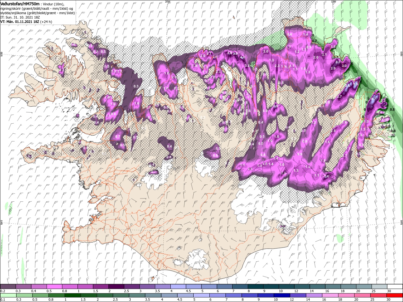Pick the mid purple swatch between 1.5 and 2 in the upper scale
Image resolution: width=403 pixels, height=302 pixels.
click(x=100, y=287)
